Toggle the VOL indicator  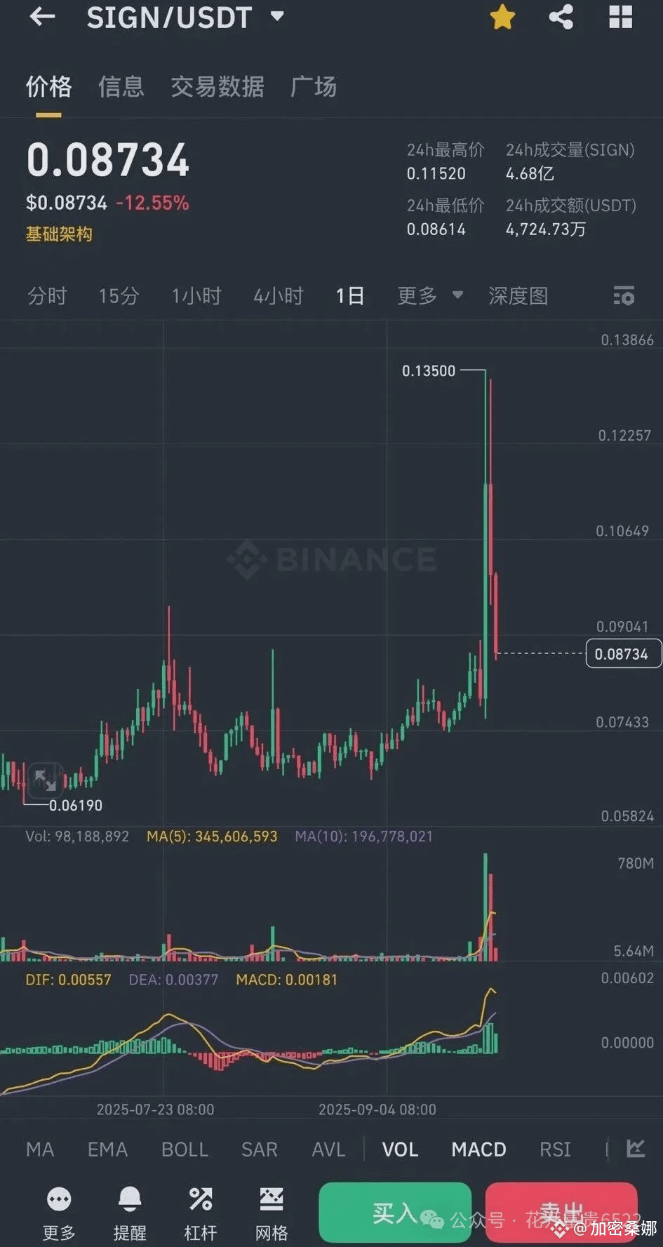pyautogui.click(x=400, y=1149)
